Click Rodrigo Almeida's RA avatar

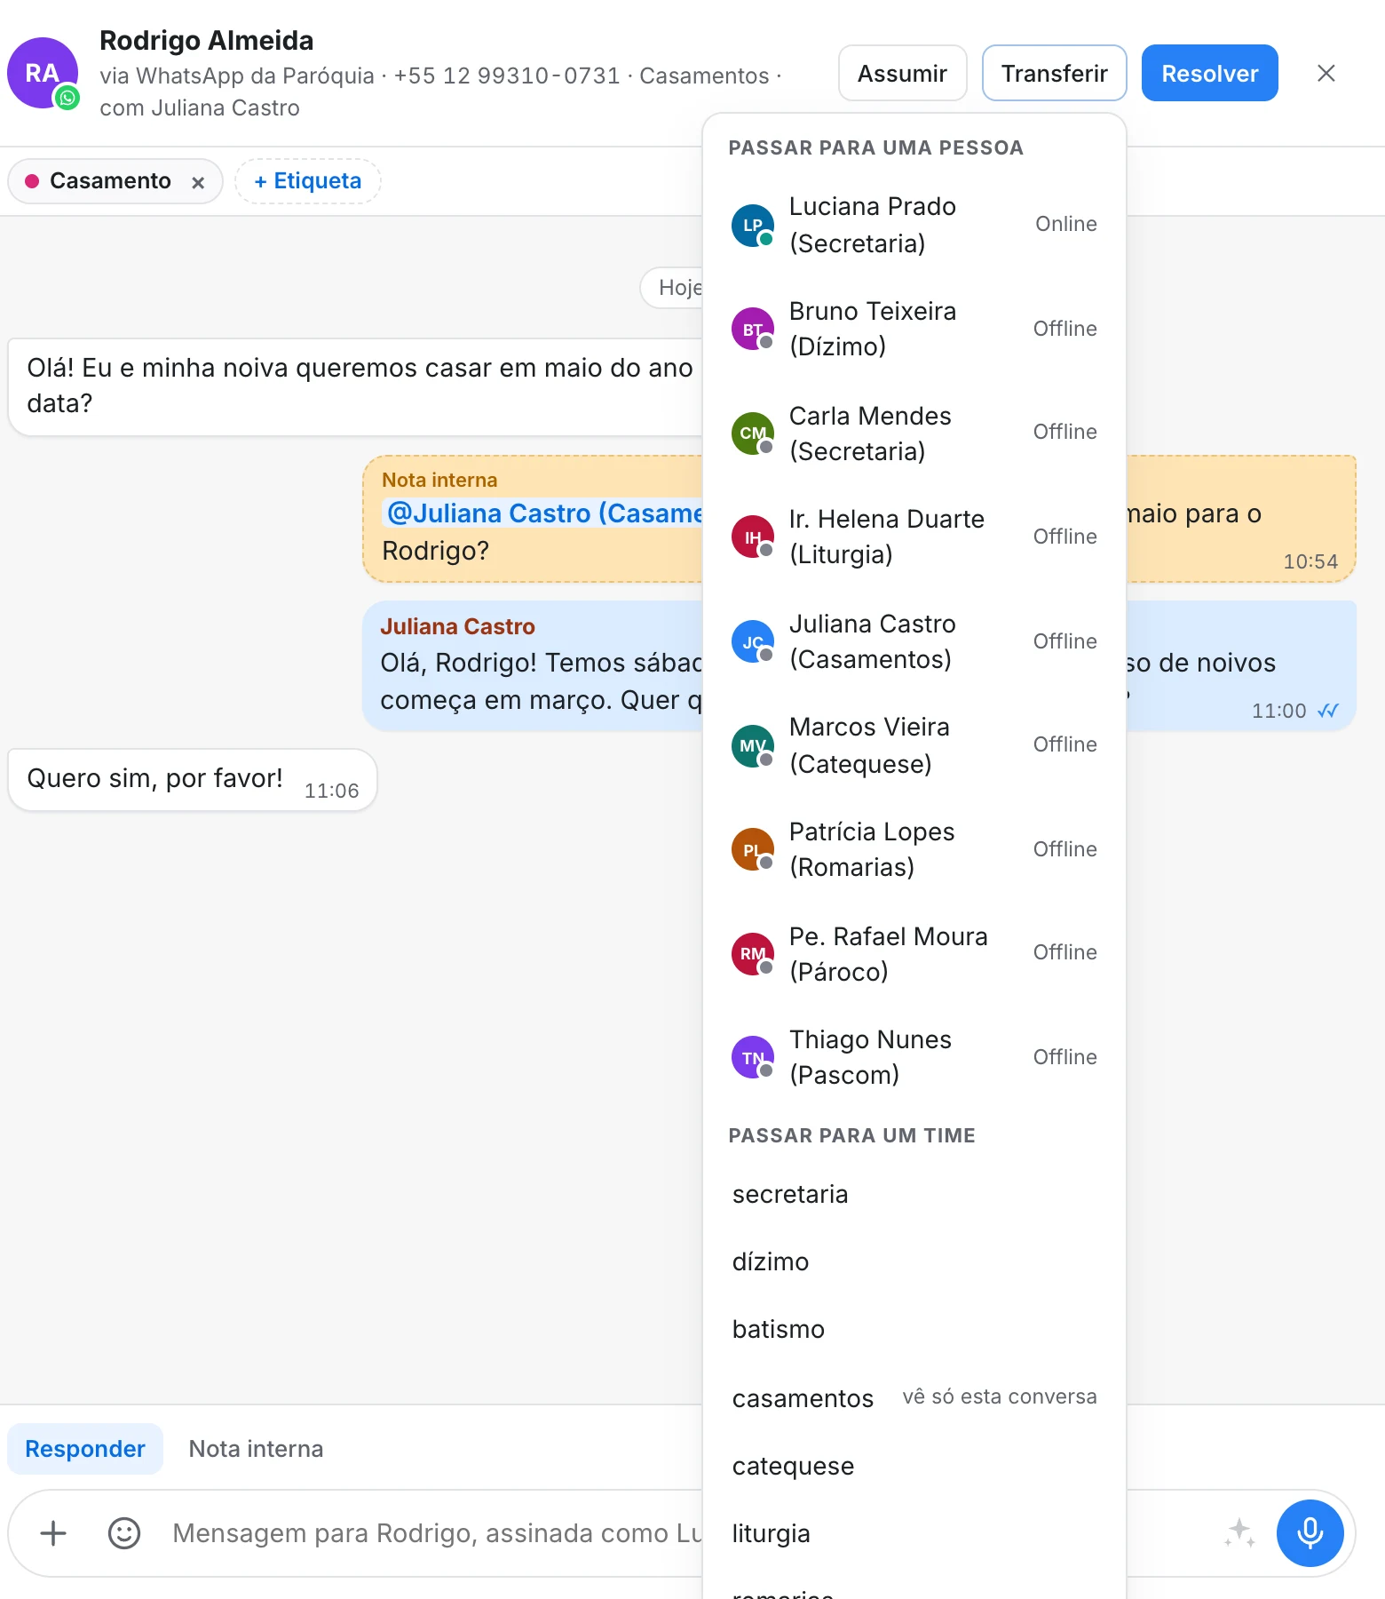coord(43,73)
